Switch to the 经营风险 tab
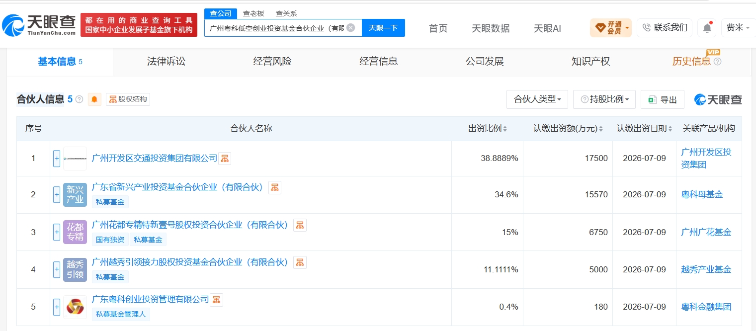 (272, 62)
